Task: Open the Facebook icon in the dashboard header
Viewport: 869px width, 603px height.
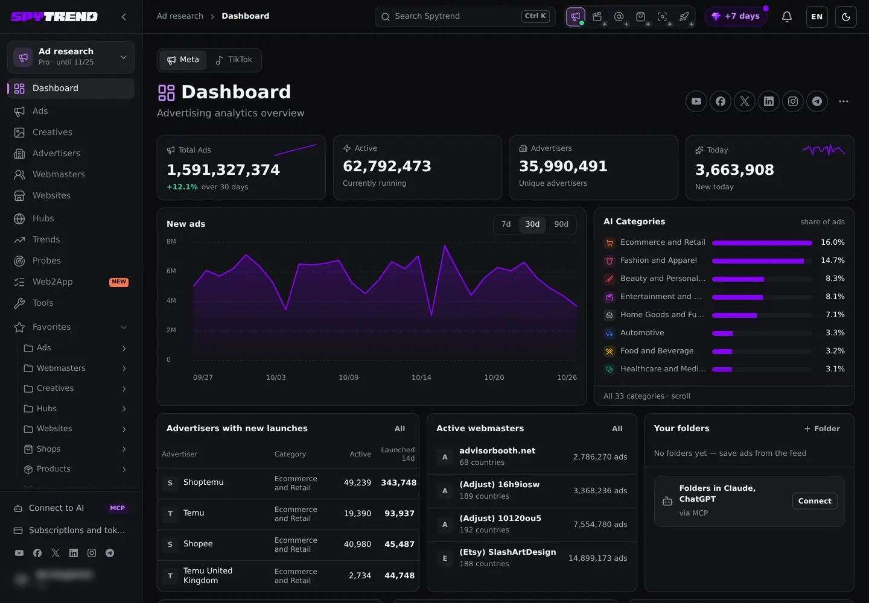Action: click(x=721, y=101)
